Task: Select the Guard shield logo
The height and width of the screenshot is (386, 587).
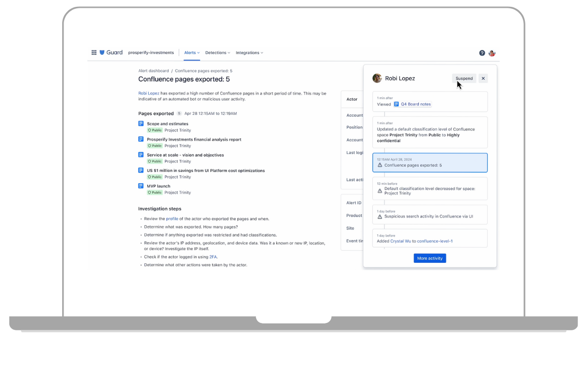Action: (x=102, y=52)
